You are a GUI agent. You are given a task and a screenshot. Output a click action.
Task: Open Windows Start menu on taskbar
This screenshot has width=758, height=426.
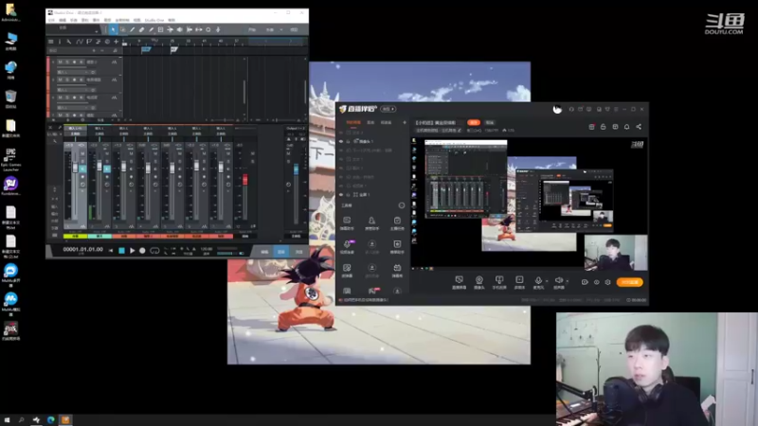(x=7, y=419)
